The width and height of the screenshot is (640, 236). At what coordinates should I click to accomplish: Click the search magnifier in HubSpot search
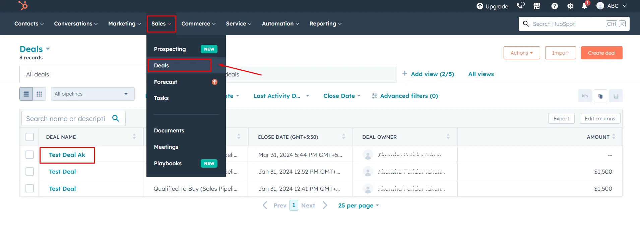(x=526, y=24)
